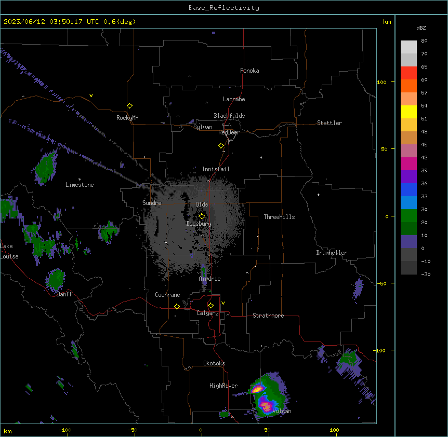Pick the blue 33-36 dBZ legend color
Image resolution: width=448 pixels, height=437 pixels.
(409, 190)
